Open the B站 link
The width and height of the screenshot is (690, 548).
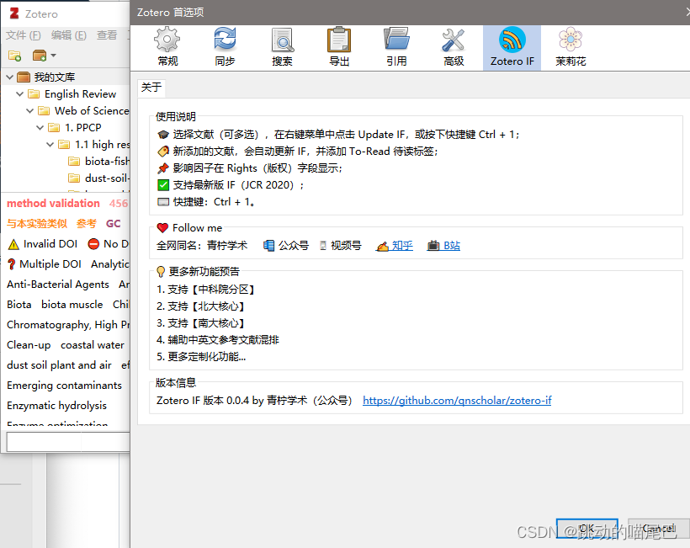(x=443, y=246)
